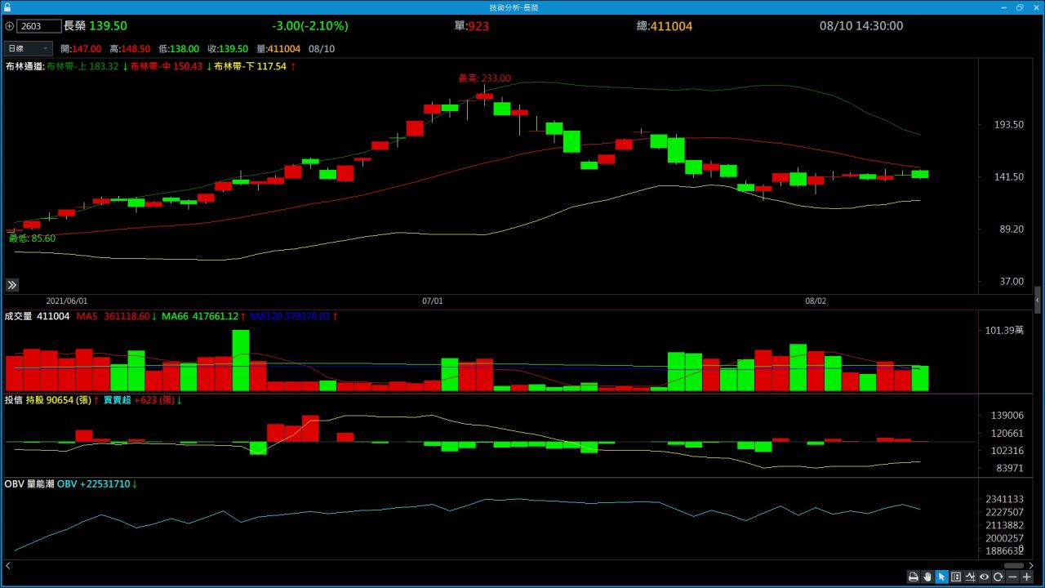Click the add-stock plus circle icon
The image size is (1045, 588).
click(x=9, y=26)
